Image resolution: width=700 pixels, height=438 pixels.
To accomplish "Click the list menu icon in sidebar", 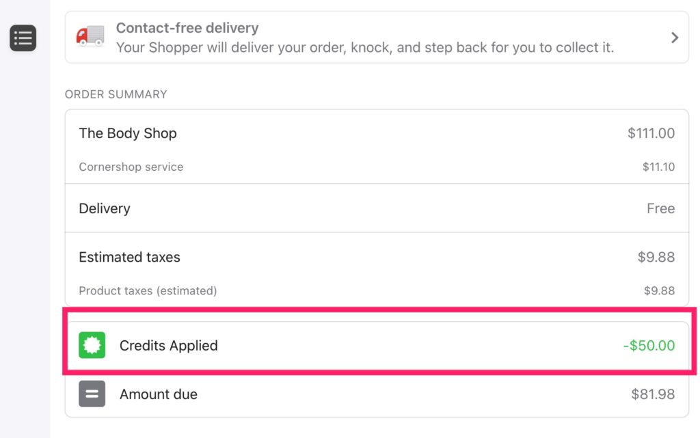I will pos(23,38).
